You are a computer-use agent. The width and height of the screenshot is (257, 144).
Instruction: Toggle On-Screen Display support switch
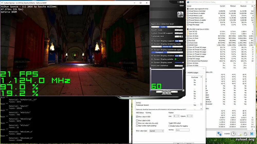[x=179, y=41]
